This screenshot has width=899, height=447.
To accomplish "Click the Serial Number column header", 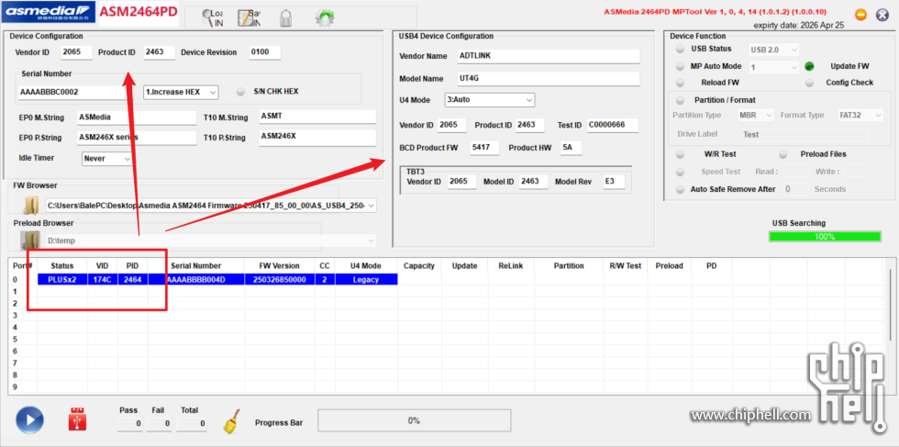I will 195,265.
